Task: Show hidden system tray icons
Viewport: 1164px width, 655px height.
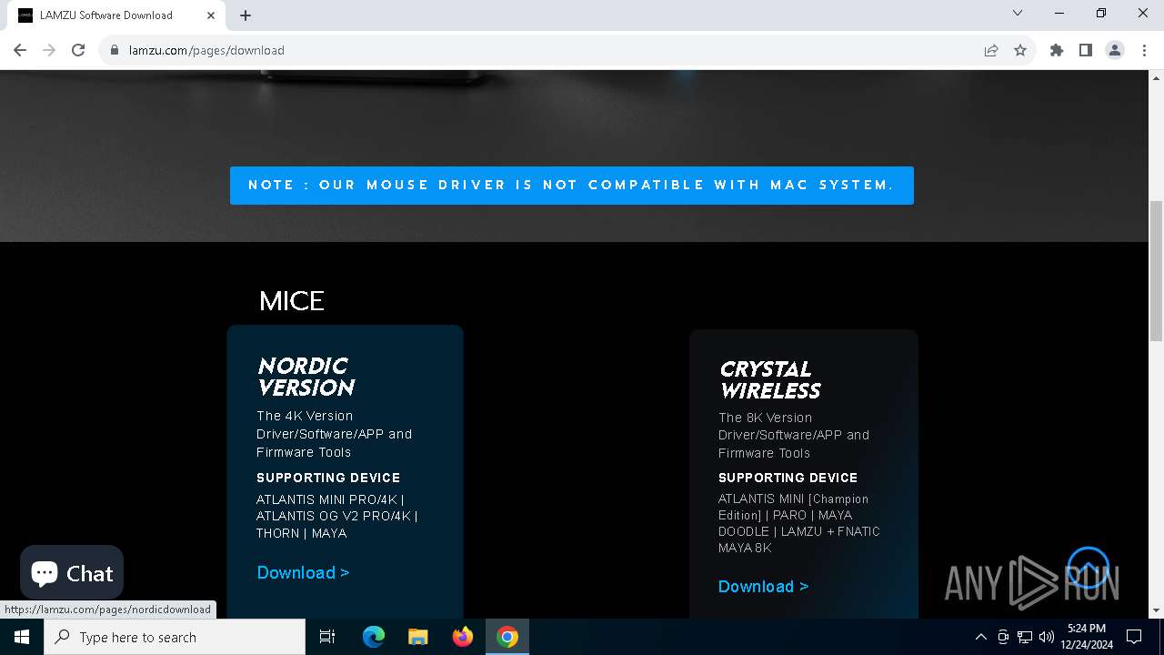Action: click(980, 637)
